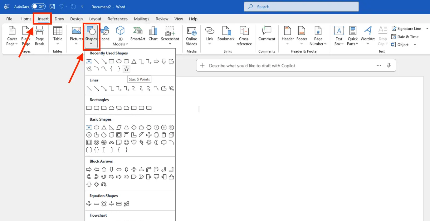Open the Screenshot dropdown
Image resolution: width=430 pixels, height=221 pixels.
[x=170, y=44]
